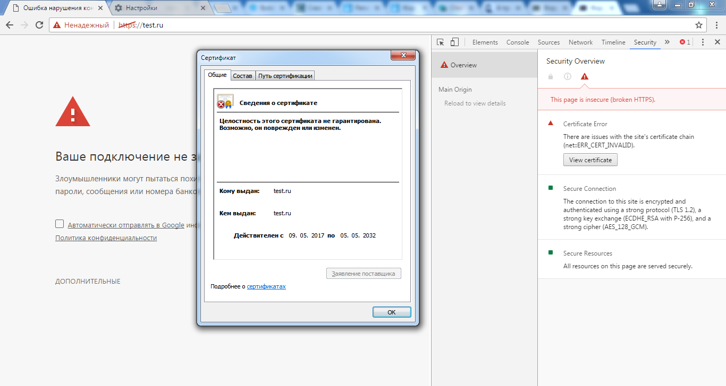
Task: Activate the inspect element picker icon
Action: click(440, 42)
